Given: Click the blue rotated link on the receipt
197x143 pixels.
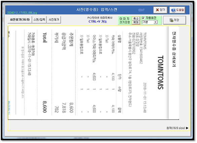Looking at the screenshot, I should (x=9, y=108).
